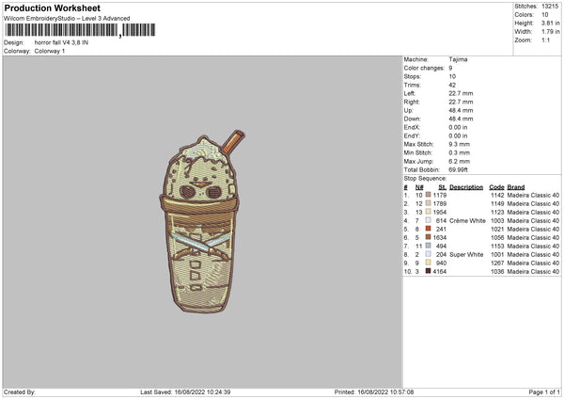Viewport: 564px width, 399px height.
Task: Click the frappé cup embroidery design preview
Action: [x=202, y=222]
